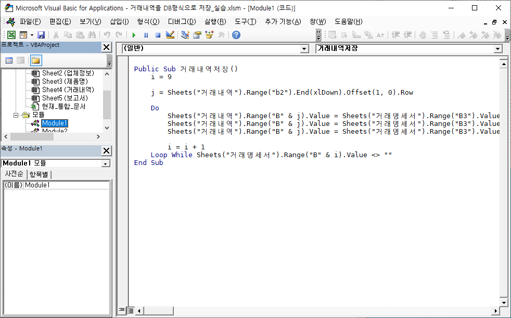Switch to the 항목별 properties tab

tap(39, 174)
